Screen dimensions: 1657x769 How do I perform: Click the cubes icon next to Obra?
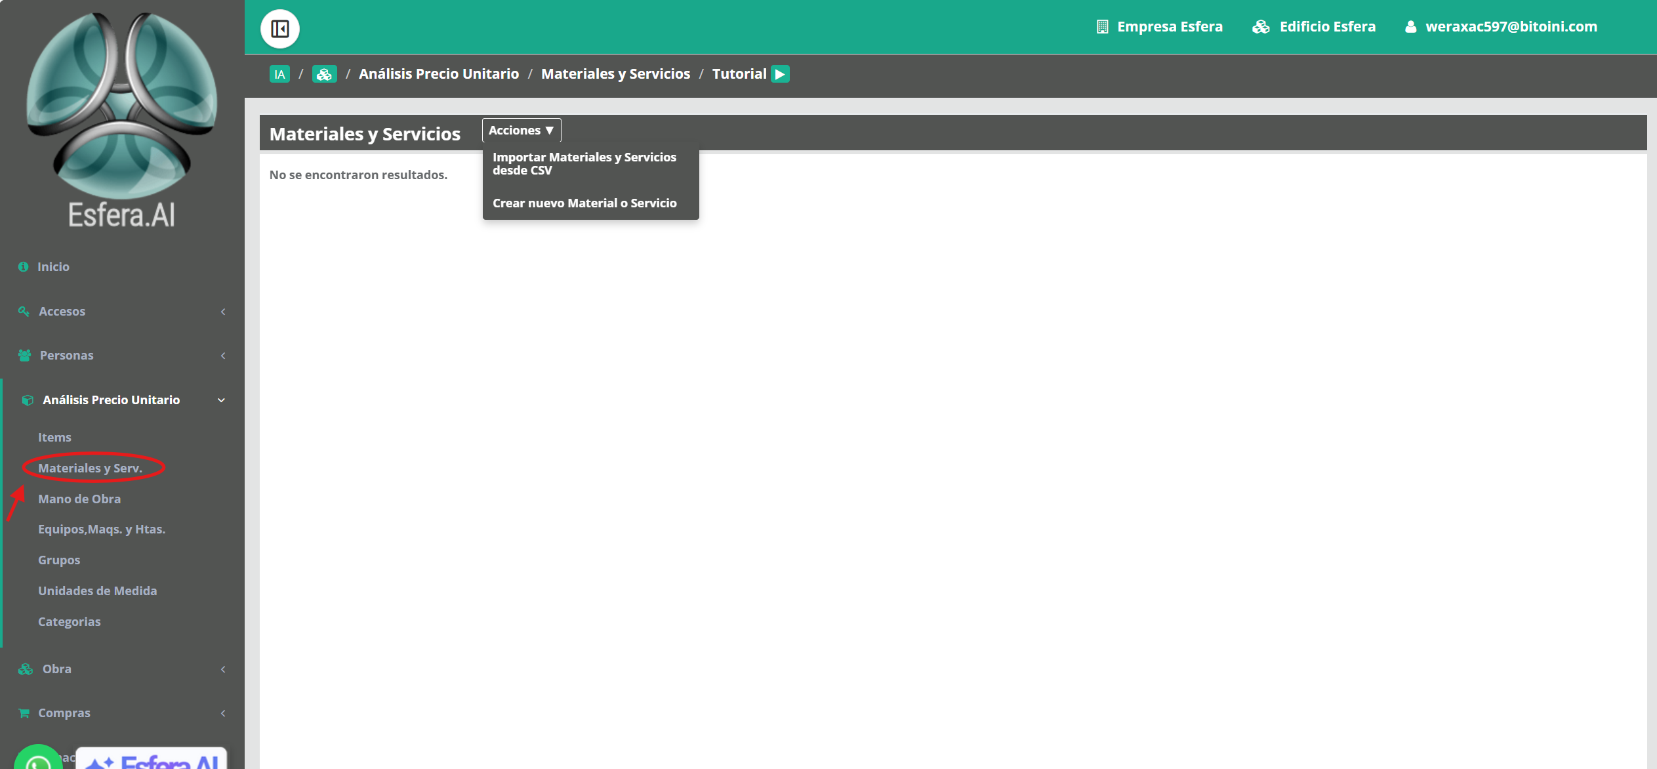(25, 669)
